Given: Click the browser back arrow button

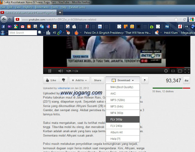Looking at the screenshot, I should [4, 20].
